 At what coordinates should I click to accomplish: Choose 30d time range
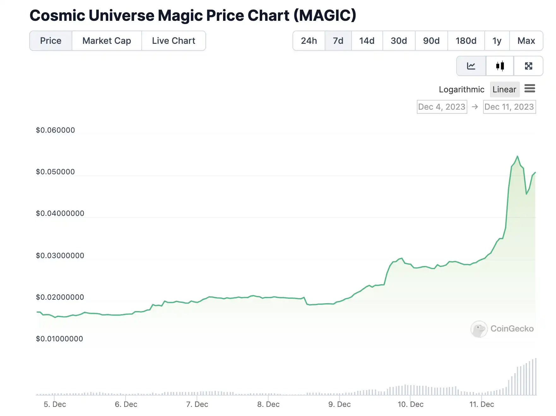coord(399,41)
